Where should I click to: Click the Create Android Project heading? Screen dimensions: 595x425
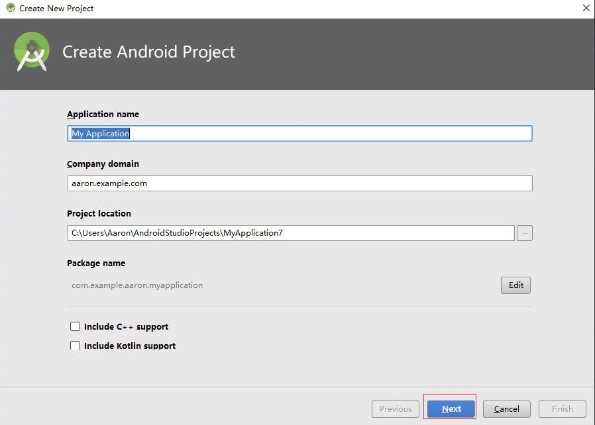tap(148, 52)
